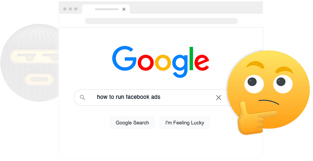Click the I'm Feeling Lucky button

[185, 123]
